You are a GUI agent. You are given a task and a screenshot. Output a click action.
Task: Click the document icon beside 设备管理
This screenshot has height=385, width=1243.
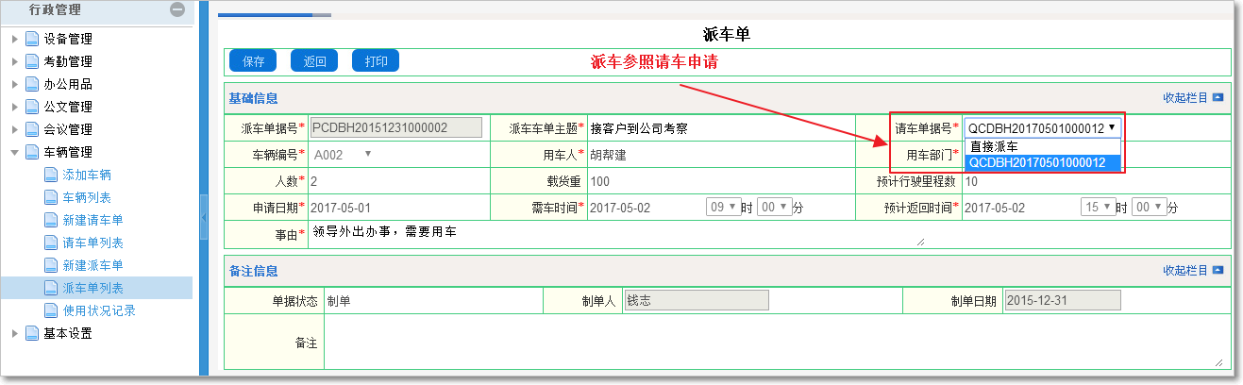tap(33, 39)
